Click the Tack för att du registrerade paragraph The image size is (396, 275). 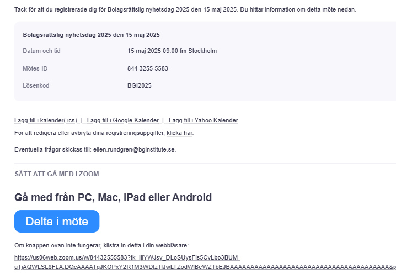[x=185, y=10]
